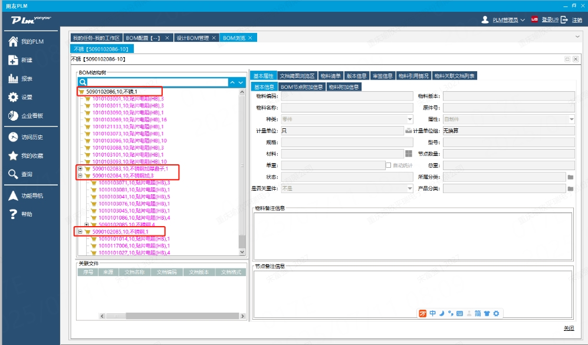Select tree row 1010103069,10,贴片电阻(HB),16
Viewport: 588px width, 345px height.
[x=129, y=120]
